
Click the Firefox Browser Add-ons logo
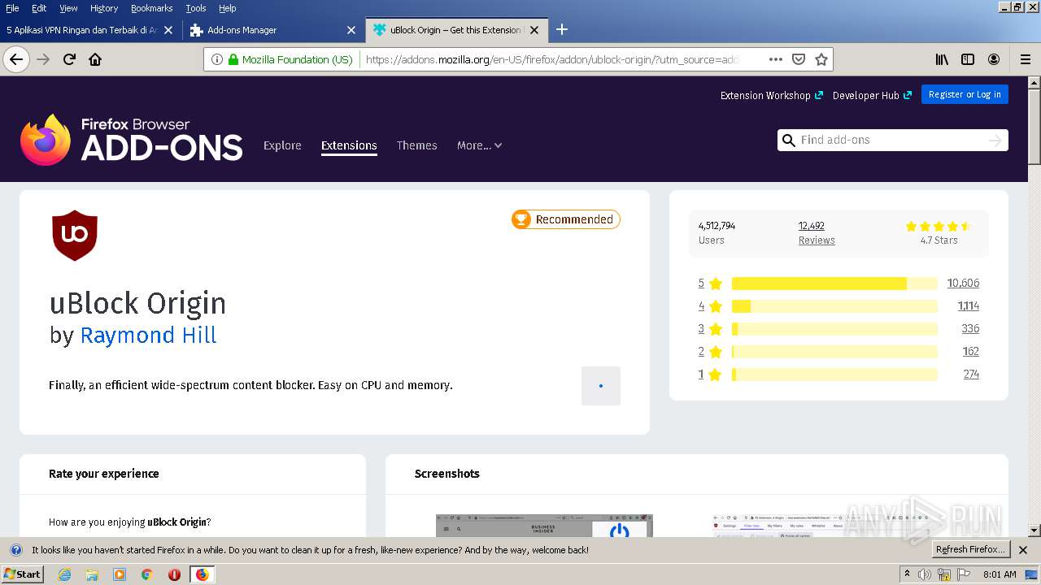point(132,140)
